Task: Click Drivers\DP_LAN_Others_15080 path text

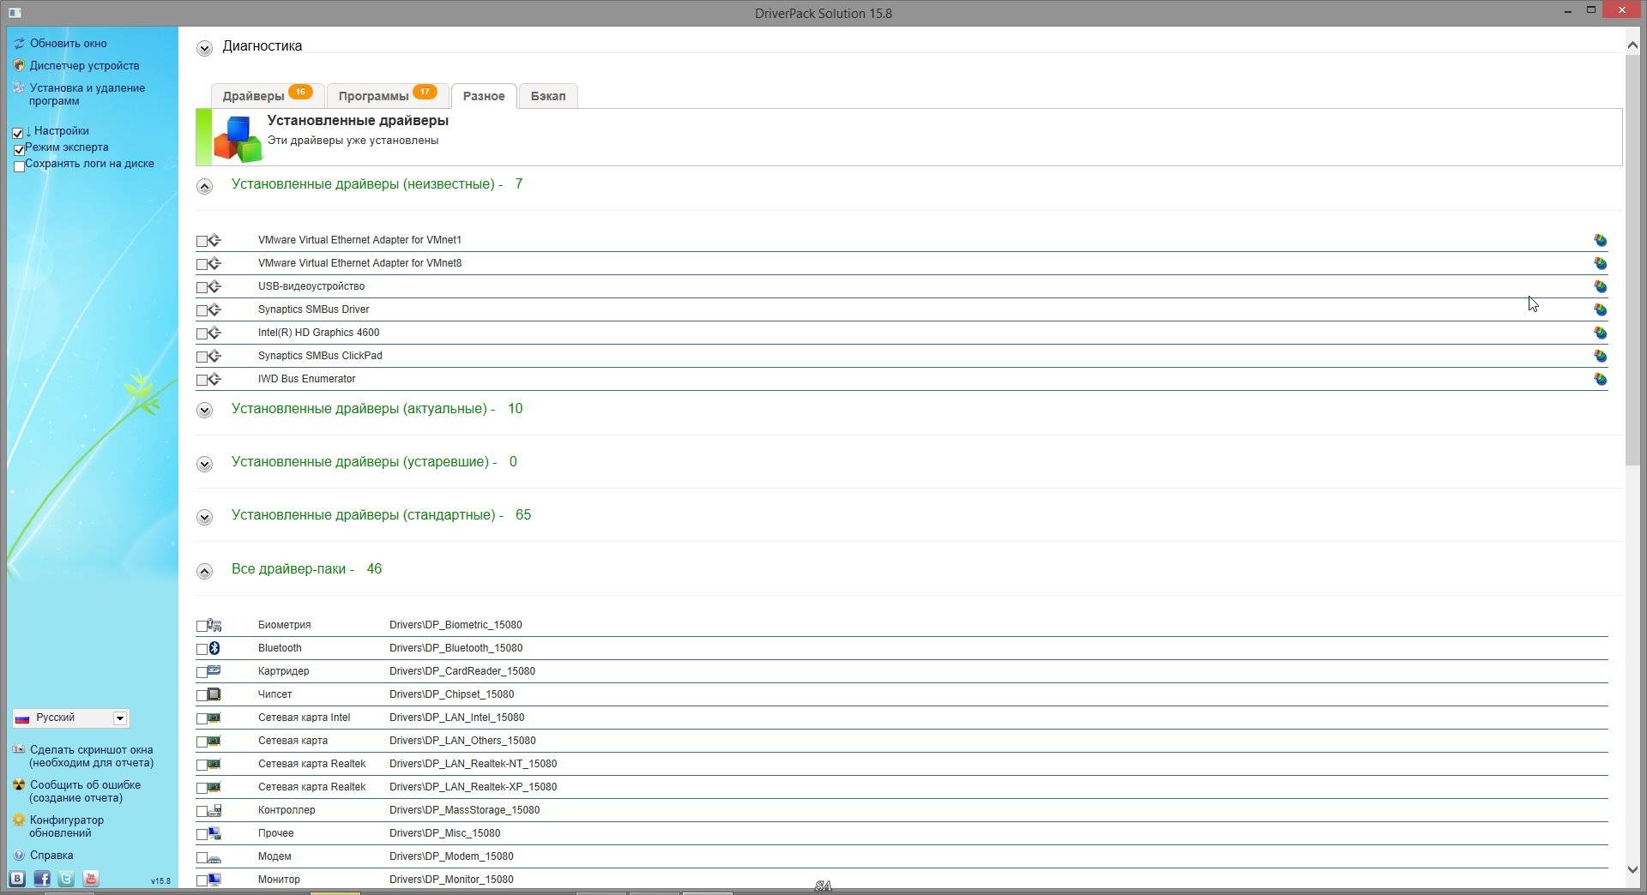Action: pos(462,741)
